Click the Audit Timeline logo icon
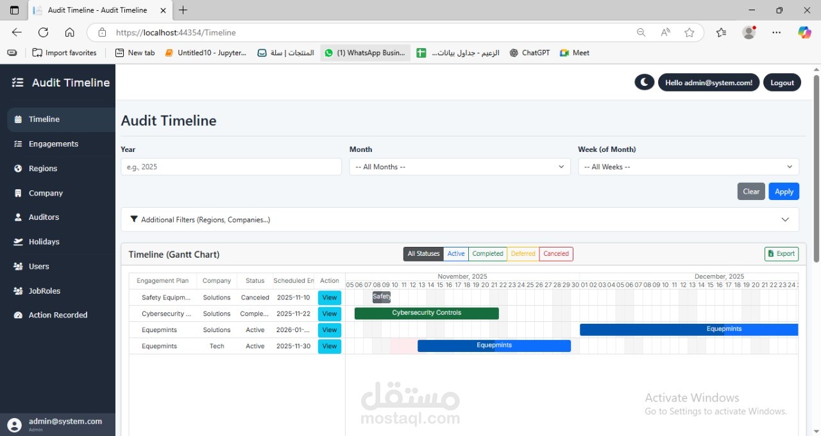821x436 pixels. coord(17,82)
